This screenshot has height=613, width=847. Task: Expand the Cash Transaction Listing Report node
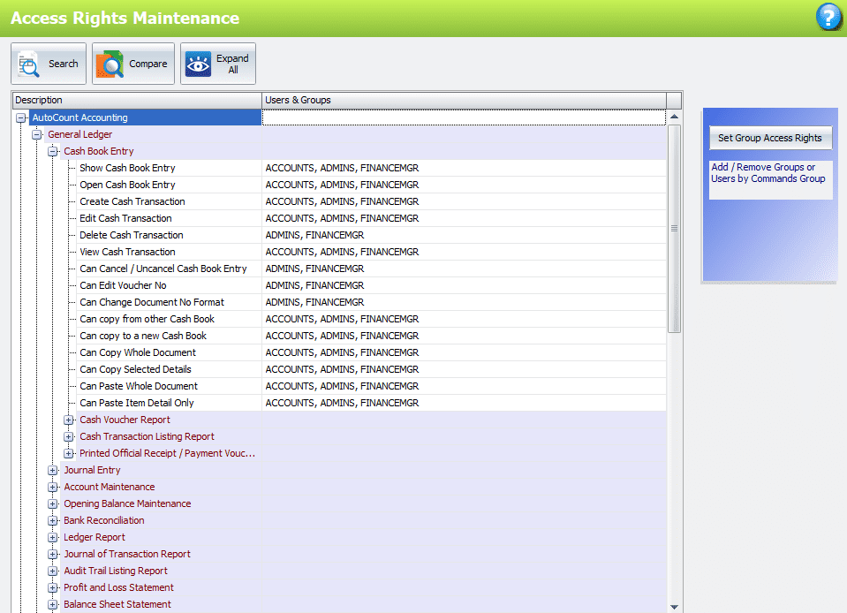(69, 436)
